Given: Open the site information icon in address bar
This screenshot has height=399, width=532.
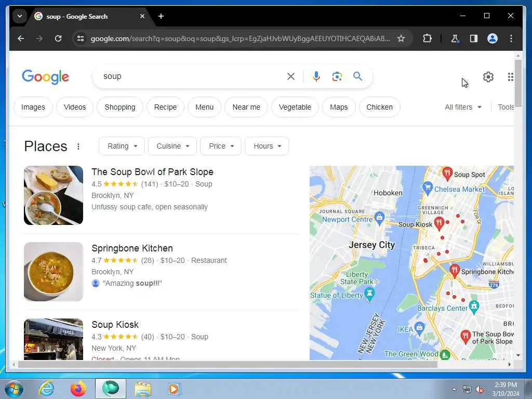Looking at the screenshot, I should pyautogui.click(x=81, y=38).
